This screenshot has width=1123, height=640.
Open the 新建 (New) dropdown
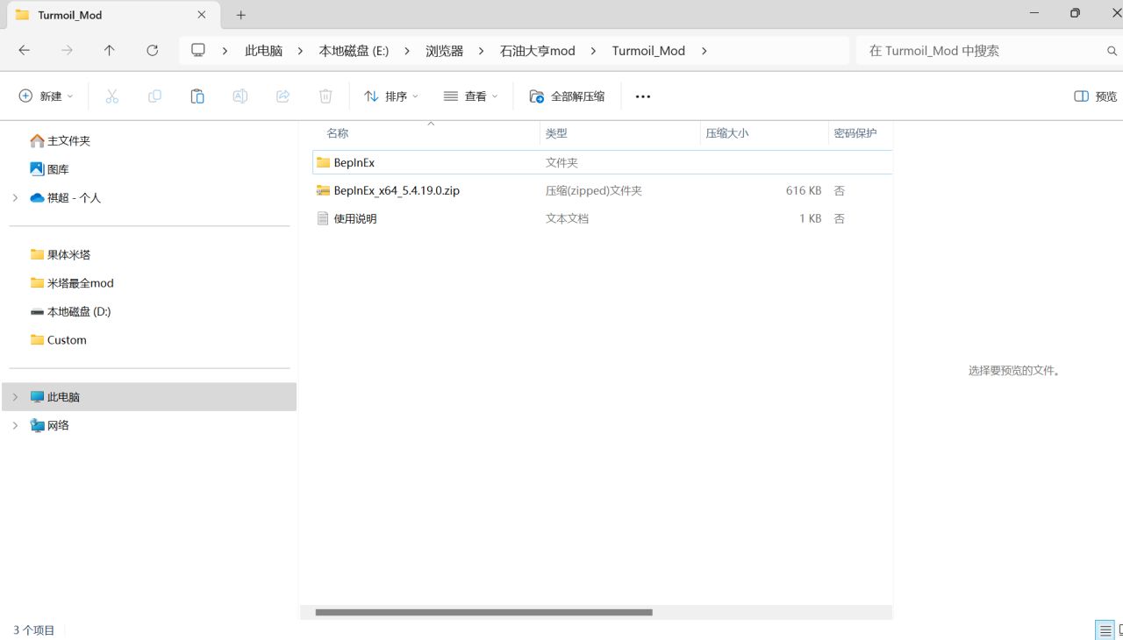pos(46,96)
